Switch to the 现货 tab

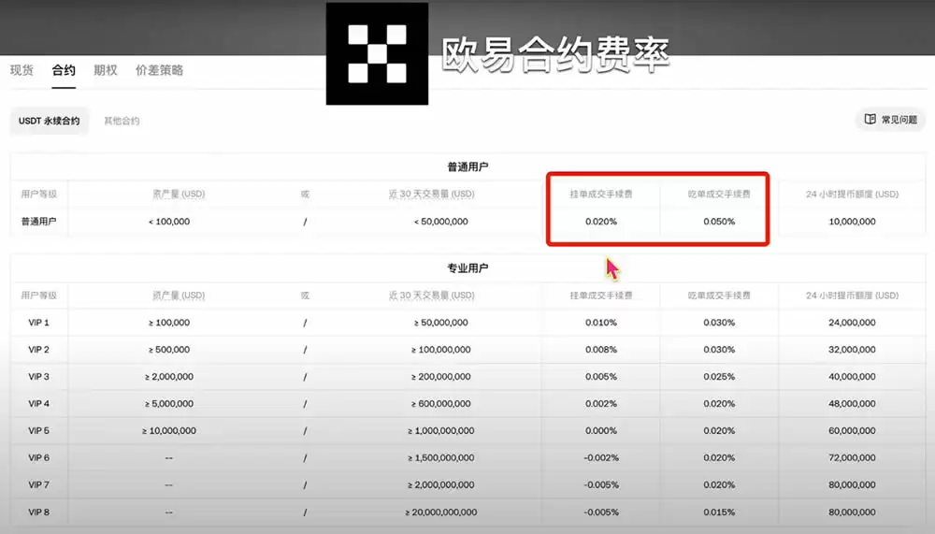coord(22,70)
